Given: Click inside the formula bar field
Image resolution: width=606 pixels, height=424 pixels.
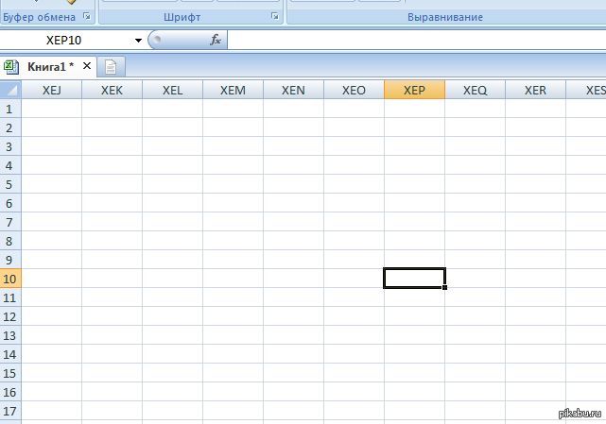Looking at the screenshot, I should (416, 41).
